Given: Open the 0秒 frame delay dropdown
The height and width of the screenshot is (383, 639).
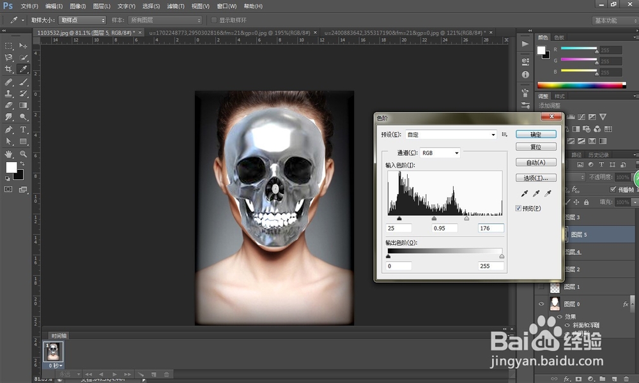Looking at the screenshot, I should (x=56, y=366).
